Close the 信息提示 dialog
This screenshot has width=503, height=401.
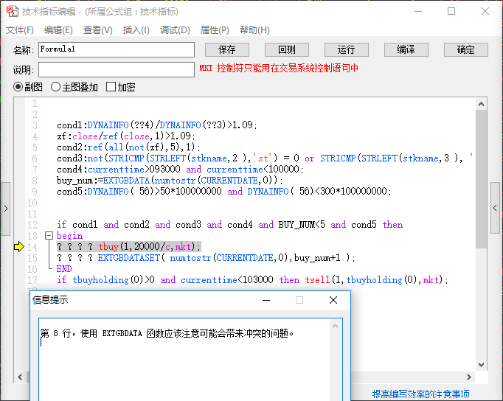pyautogui.click(x=333, y=300)
